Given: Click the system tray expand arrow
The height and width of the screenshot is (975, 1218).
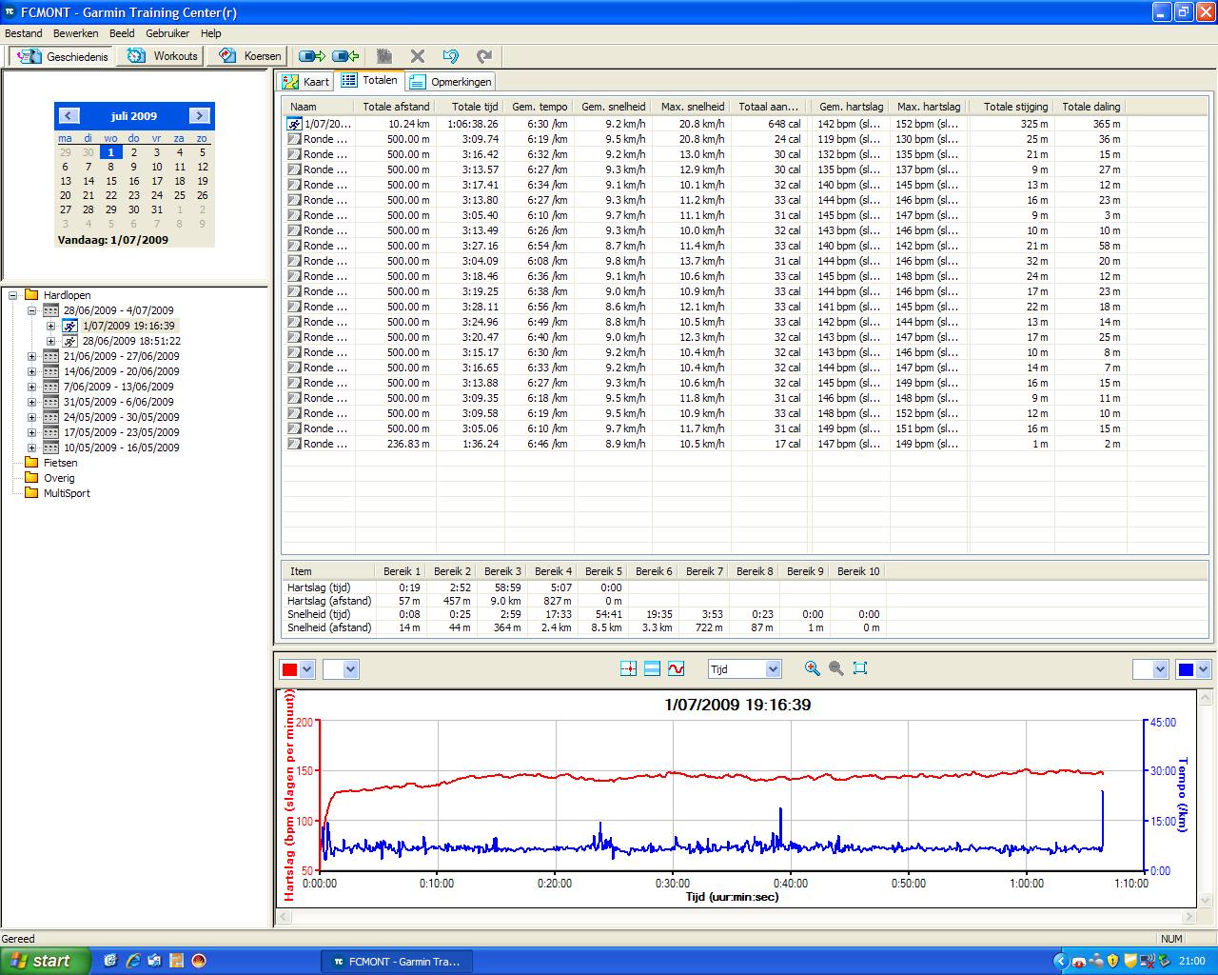Looking at the screenshot, I should click(x=1063, y=961).
